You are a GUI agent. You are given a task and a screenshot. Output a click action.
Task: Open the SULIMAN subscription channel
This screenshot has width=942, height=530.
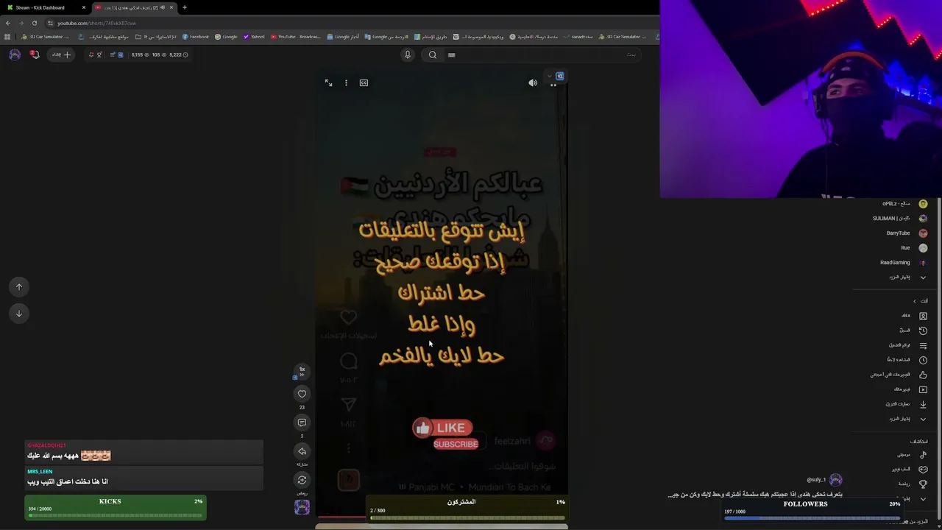[900, 219]
